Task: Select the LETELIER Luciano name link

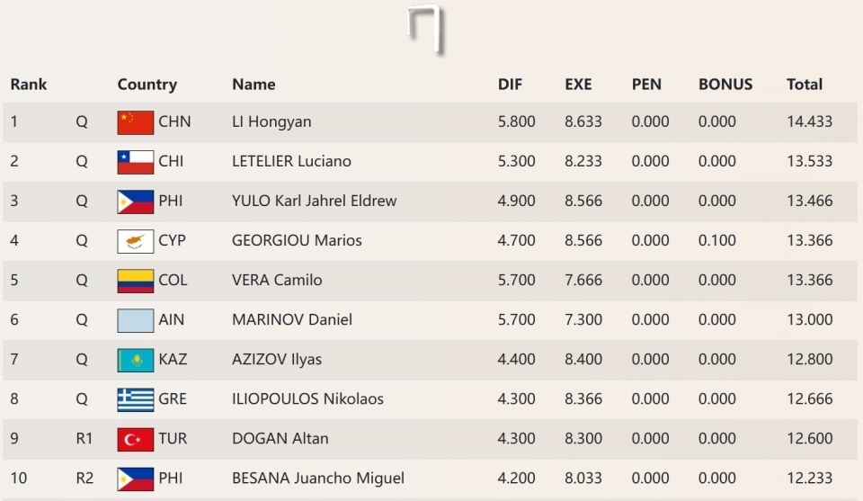Action: (x=291, y=162)
